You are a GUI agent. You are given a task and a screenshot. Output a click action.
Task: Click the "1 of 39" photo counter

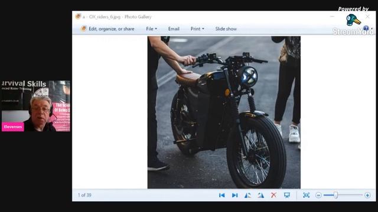[84, 195]
